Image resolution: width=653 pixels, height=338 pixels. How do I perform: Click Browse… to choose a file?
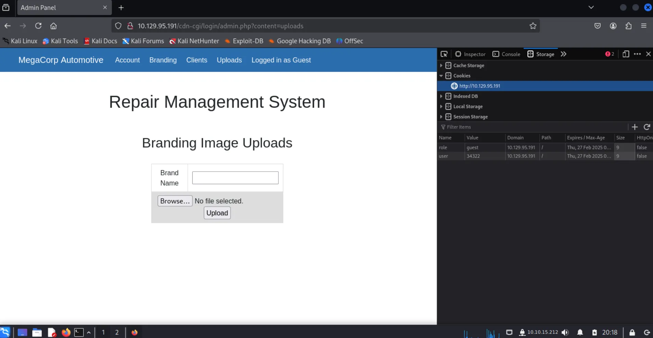pos(175,201)
